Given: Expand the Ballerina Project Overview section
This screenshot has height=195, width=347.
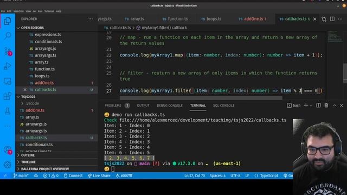Looking at the screenshot, I should 56,169.
